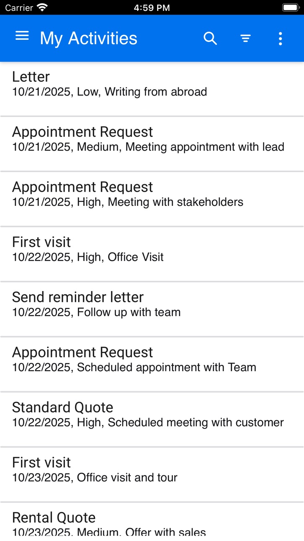Screen dimensions: 304x541
Task: Open the Standard Quote activity
Action: (x=152, y=419)
